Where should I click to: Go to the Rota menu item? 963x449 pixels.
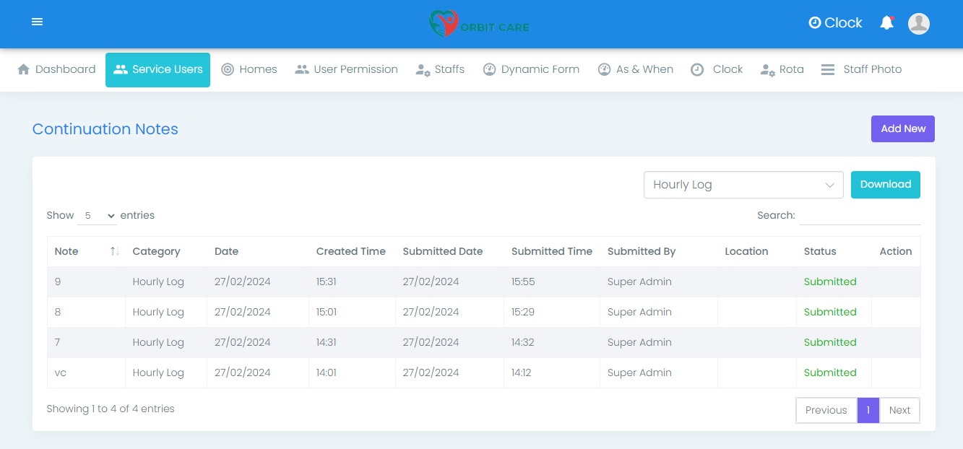[x=782, y=69]
